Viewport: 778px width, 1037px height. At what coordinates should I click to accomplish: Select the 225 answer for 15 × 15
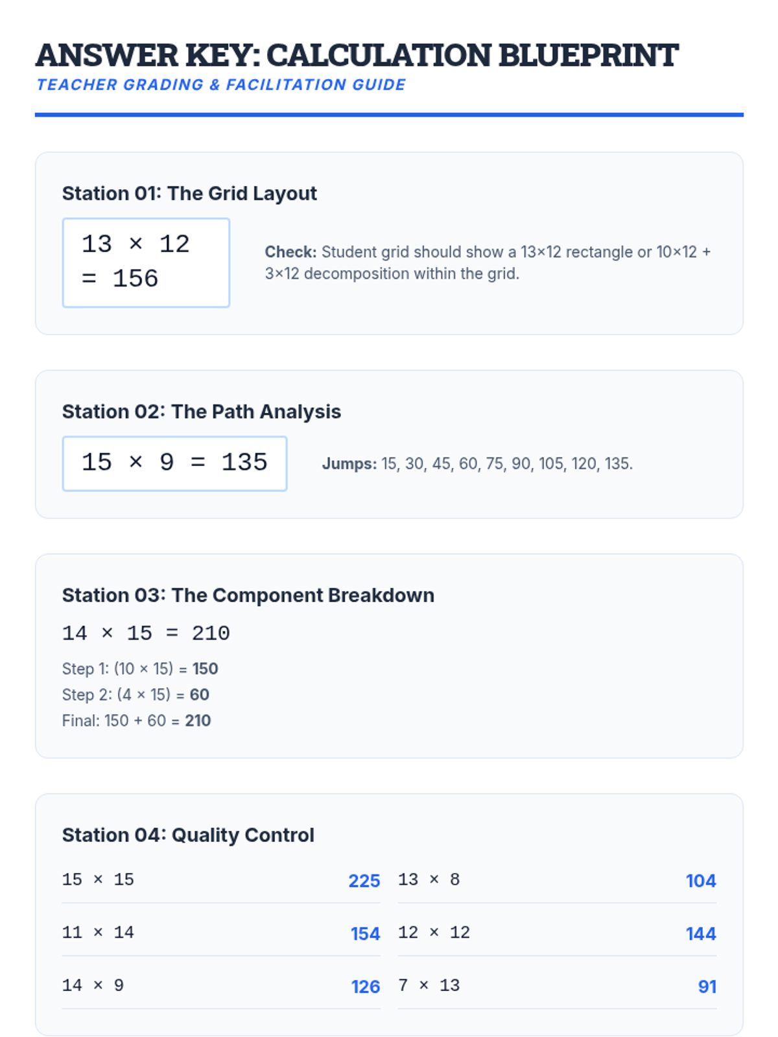pyautogui.click(x=364, y=881)
